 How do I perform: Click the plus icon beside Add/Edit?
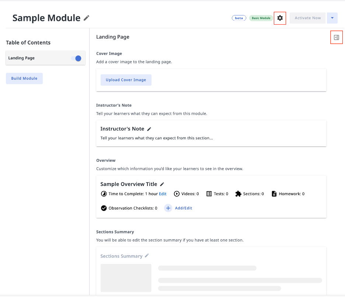coord(168,208)
